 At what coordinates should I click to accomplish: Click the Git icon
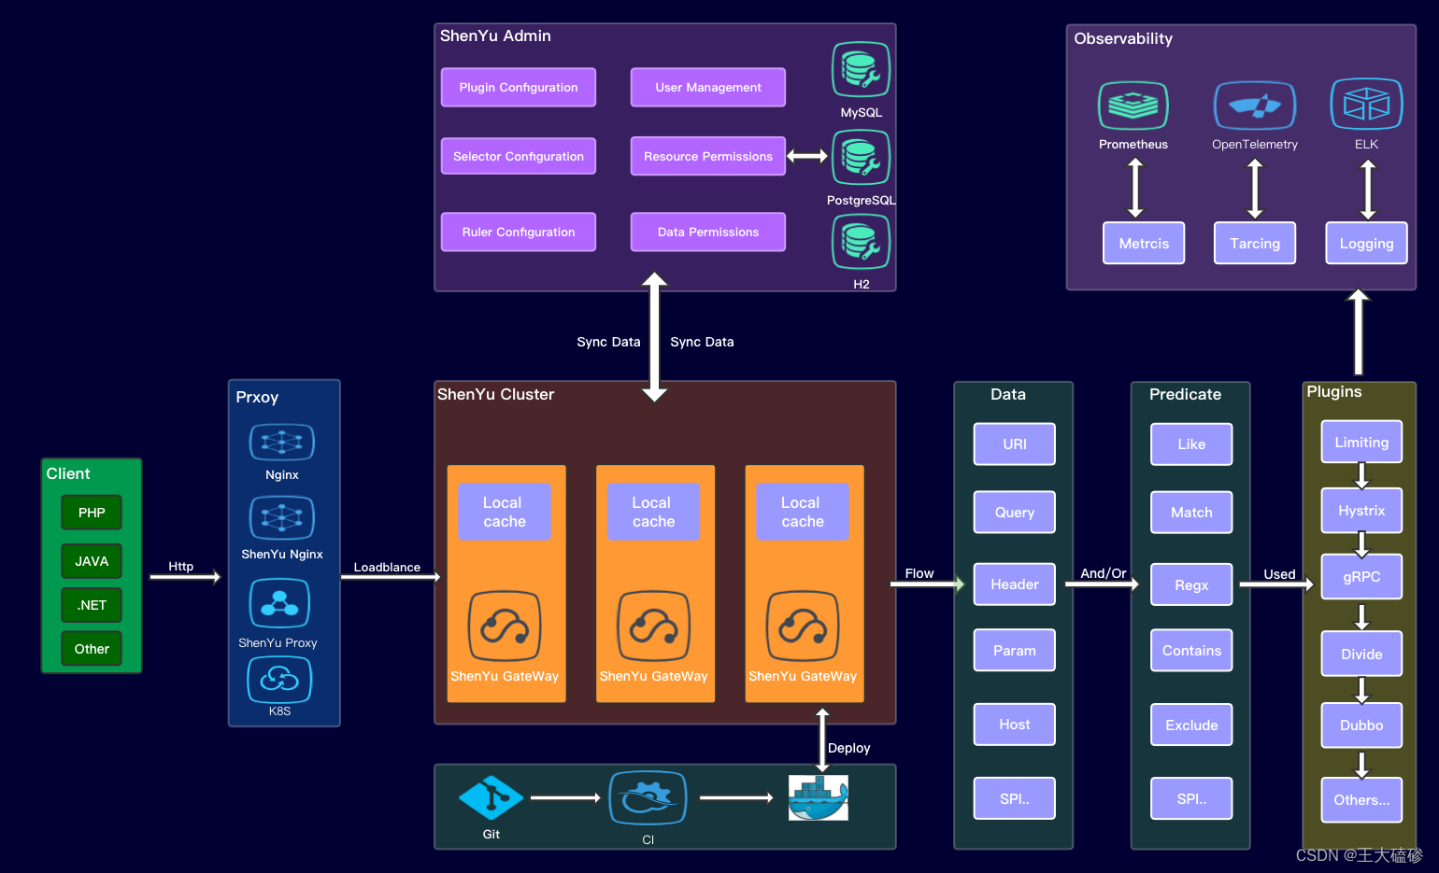pos(491,797)
